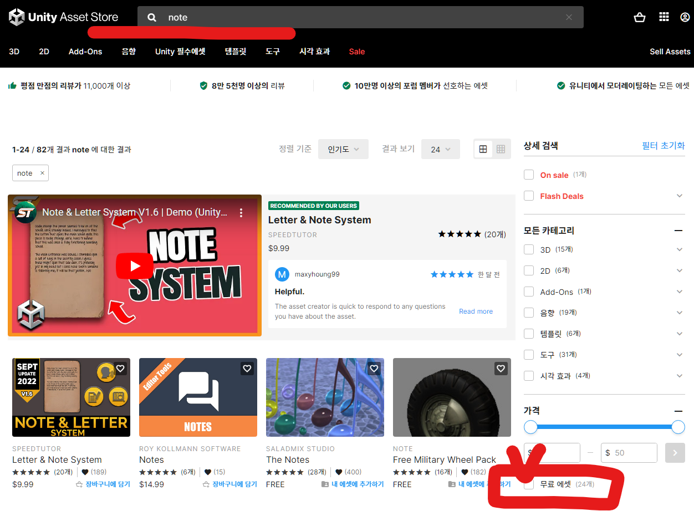Favorite The Notes card heart icon

click(374, 368)
